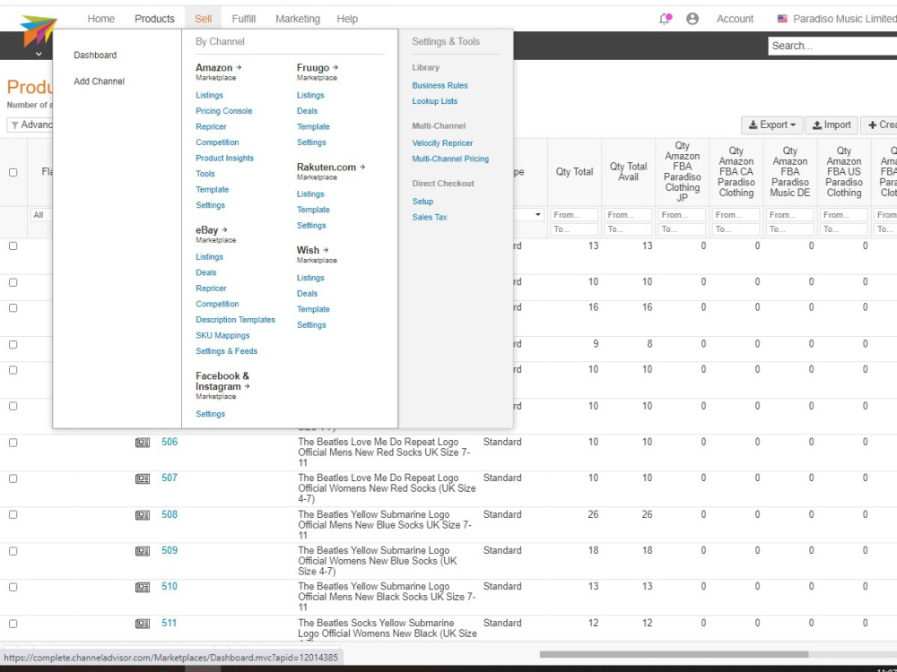This screenshot has height=672, width=897.
Task: Select Dashboard in the Sell menu
Action: (x=95, y=56)
